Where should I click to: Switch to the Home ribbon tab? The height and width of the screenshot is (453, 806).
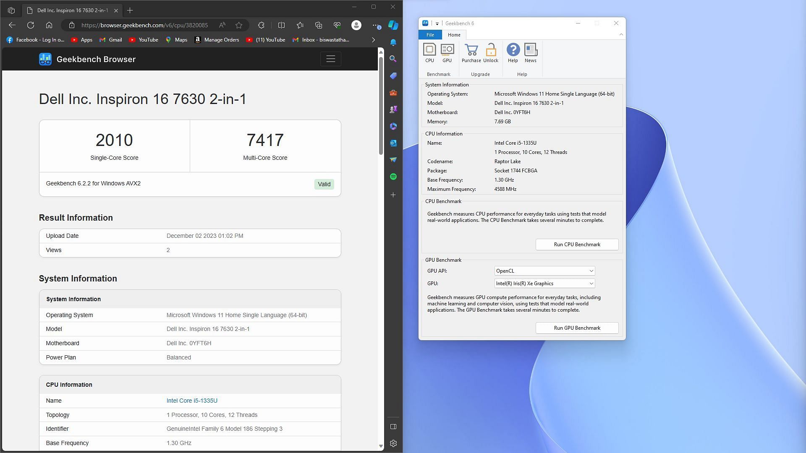[x=454, y=35]
